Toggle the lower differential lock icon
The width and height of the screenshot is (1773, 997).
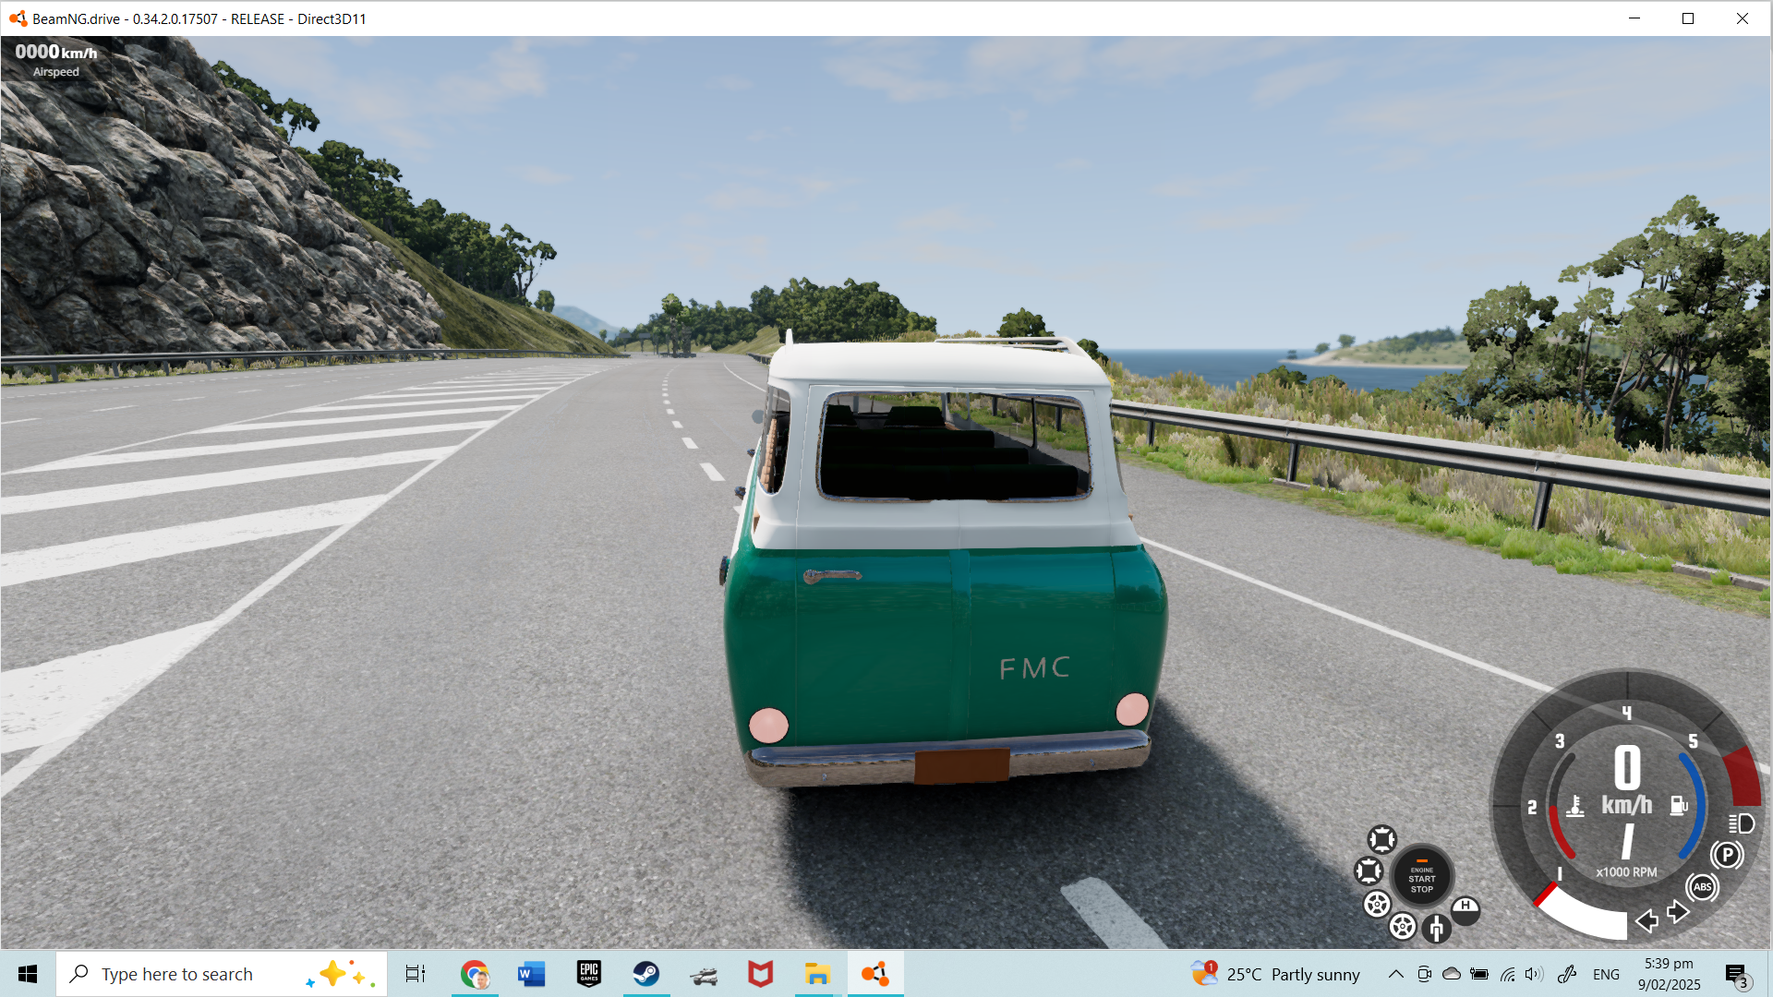(1369, 871)
